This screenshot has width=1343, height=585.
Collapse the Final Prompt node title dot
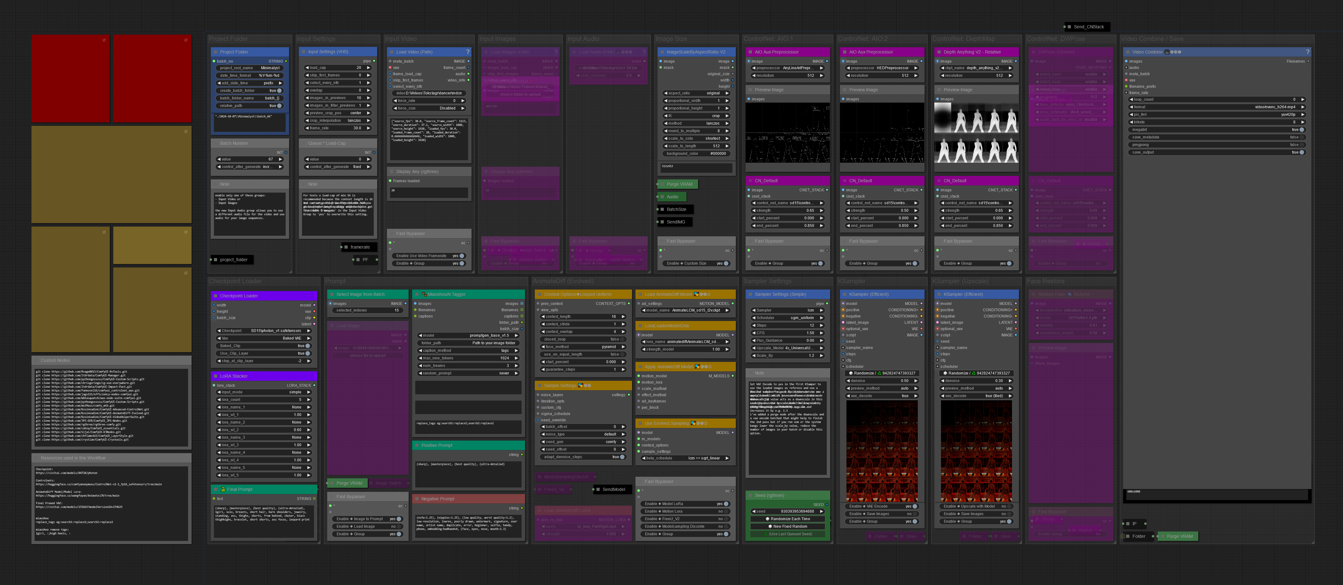tap(215, 490)
